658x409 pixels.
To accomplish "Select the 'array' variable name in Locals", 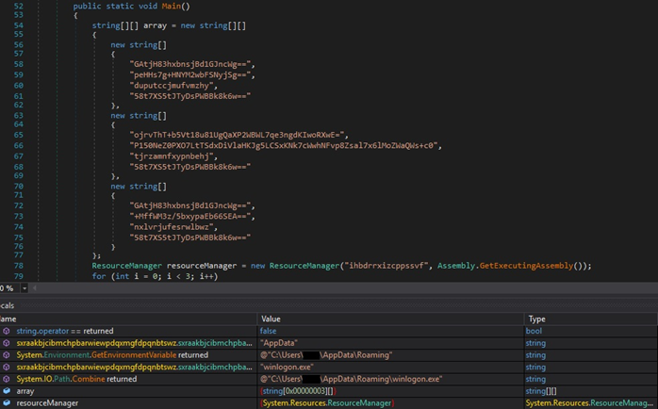I will click(25, 391).
